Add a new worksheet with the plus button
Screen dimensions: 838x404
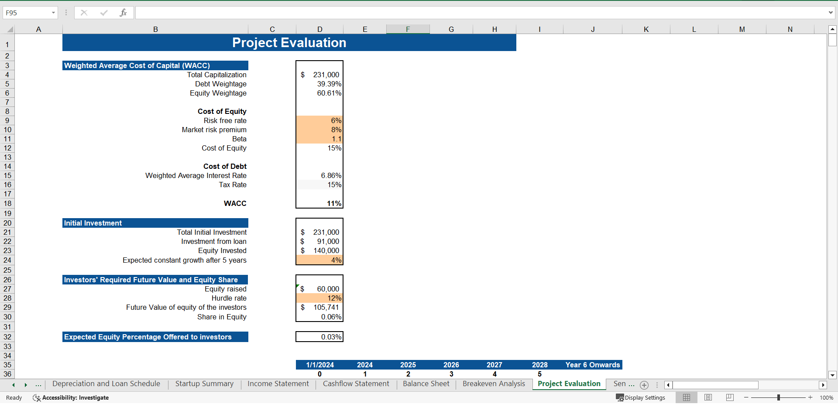pos(644,385)
